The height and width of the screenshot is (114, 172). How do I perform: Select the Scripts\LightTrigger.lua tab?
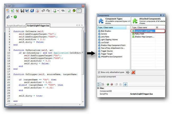38,25
